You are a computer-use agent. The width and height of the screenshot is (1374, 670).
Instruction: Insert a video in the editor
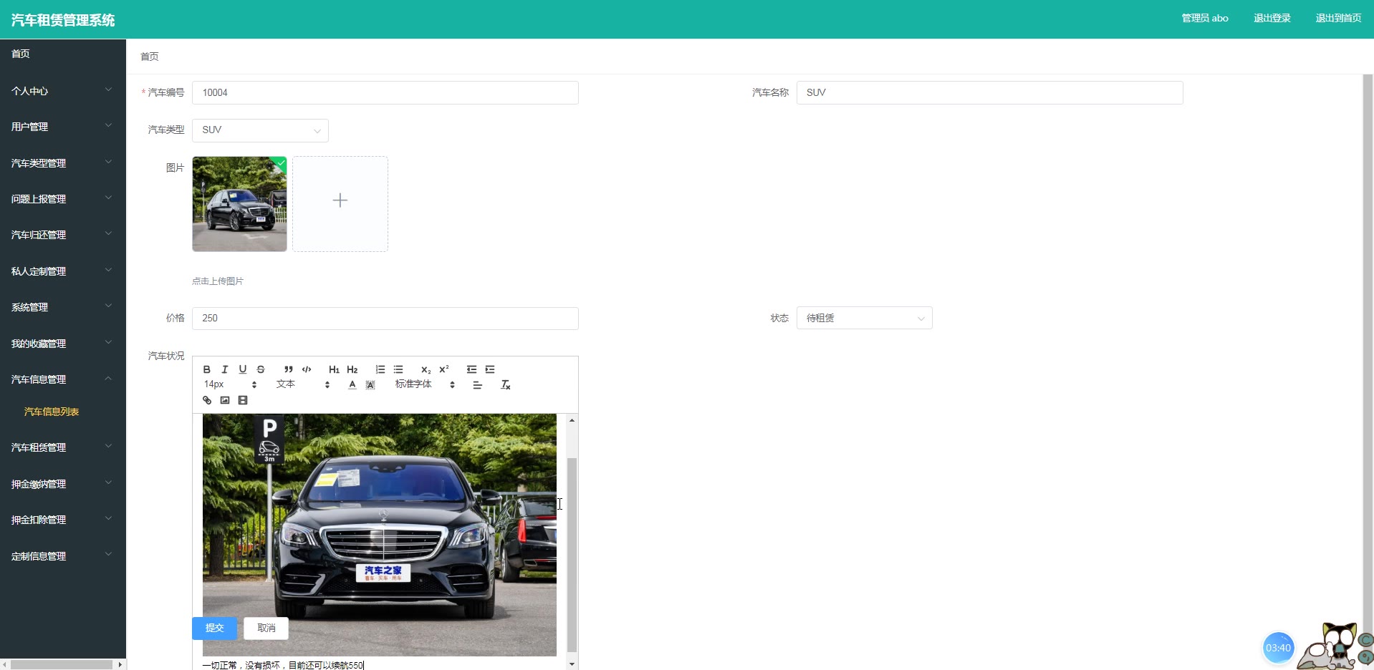click(243, 400)
